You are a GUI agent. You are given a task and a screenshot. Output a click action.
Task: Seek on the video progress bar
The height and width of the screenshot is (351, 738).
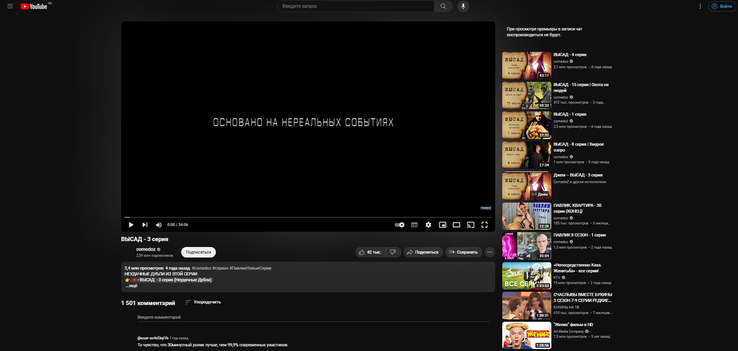coord(308,217)
